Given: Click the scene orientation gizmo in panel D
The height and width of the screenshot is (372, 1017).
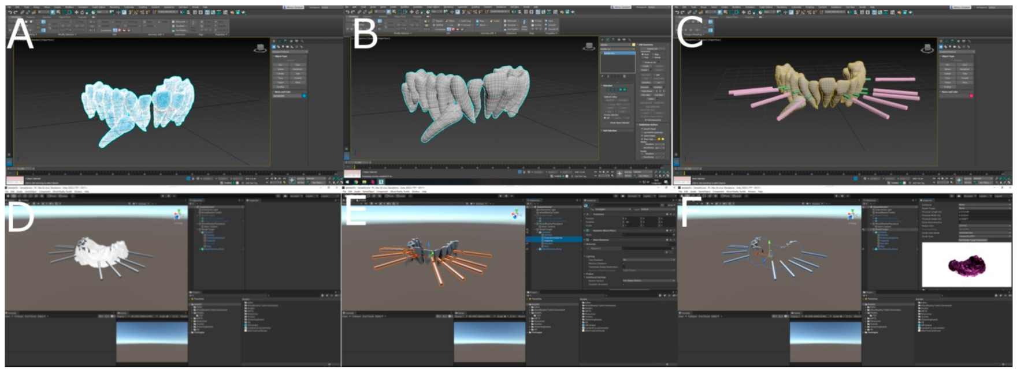Looking at the screenshot, I should pos(179,215).
